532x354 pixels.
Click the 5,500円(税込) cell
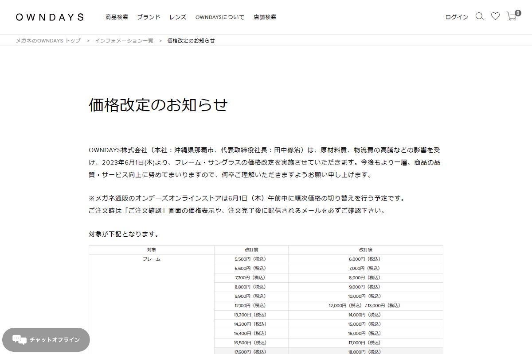pos(251,259)
